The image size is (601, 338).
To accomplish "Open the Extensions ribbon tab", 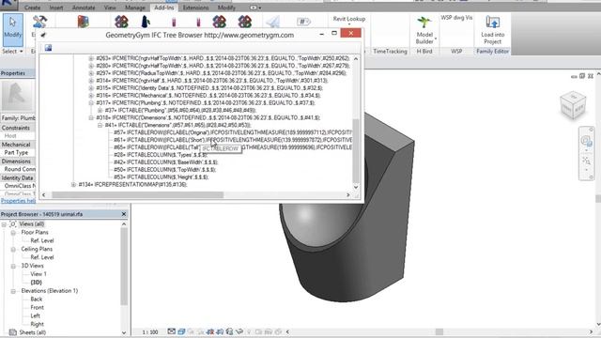I will [x=195, y=8].
